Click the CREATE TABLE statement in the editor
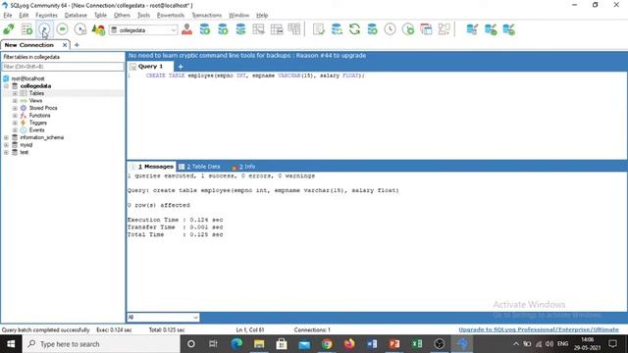 coord(255,76)
